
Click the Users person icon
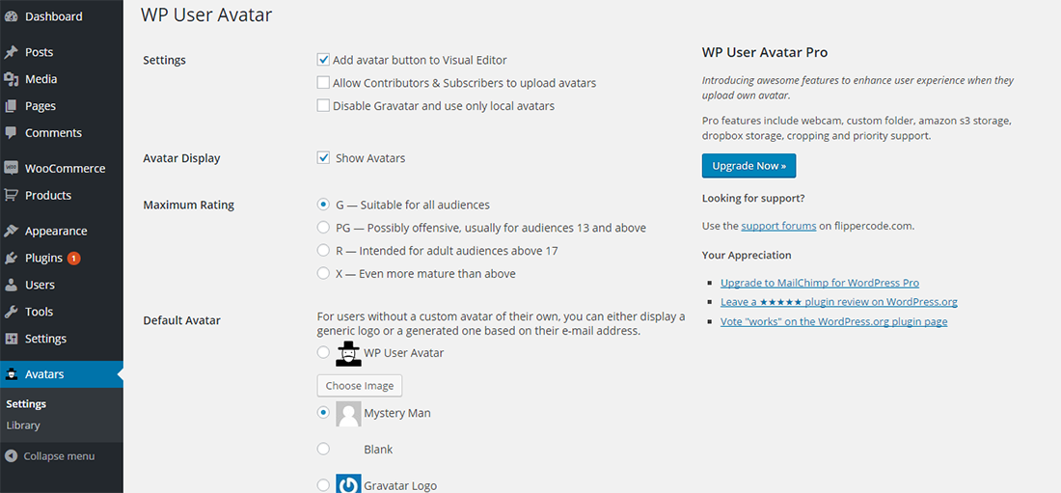[11, 286]
